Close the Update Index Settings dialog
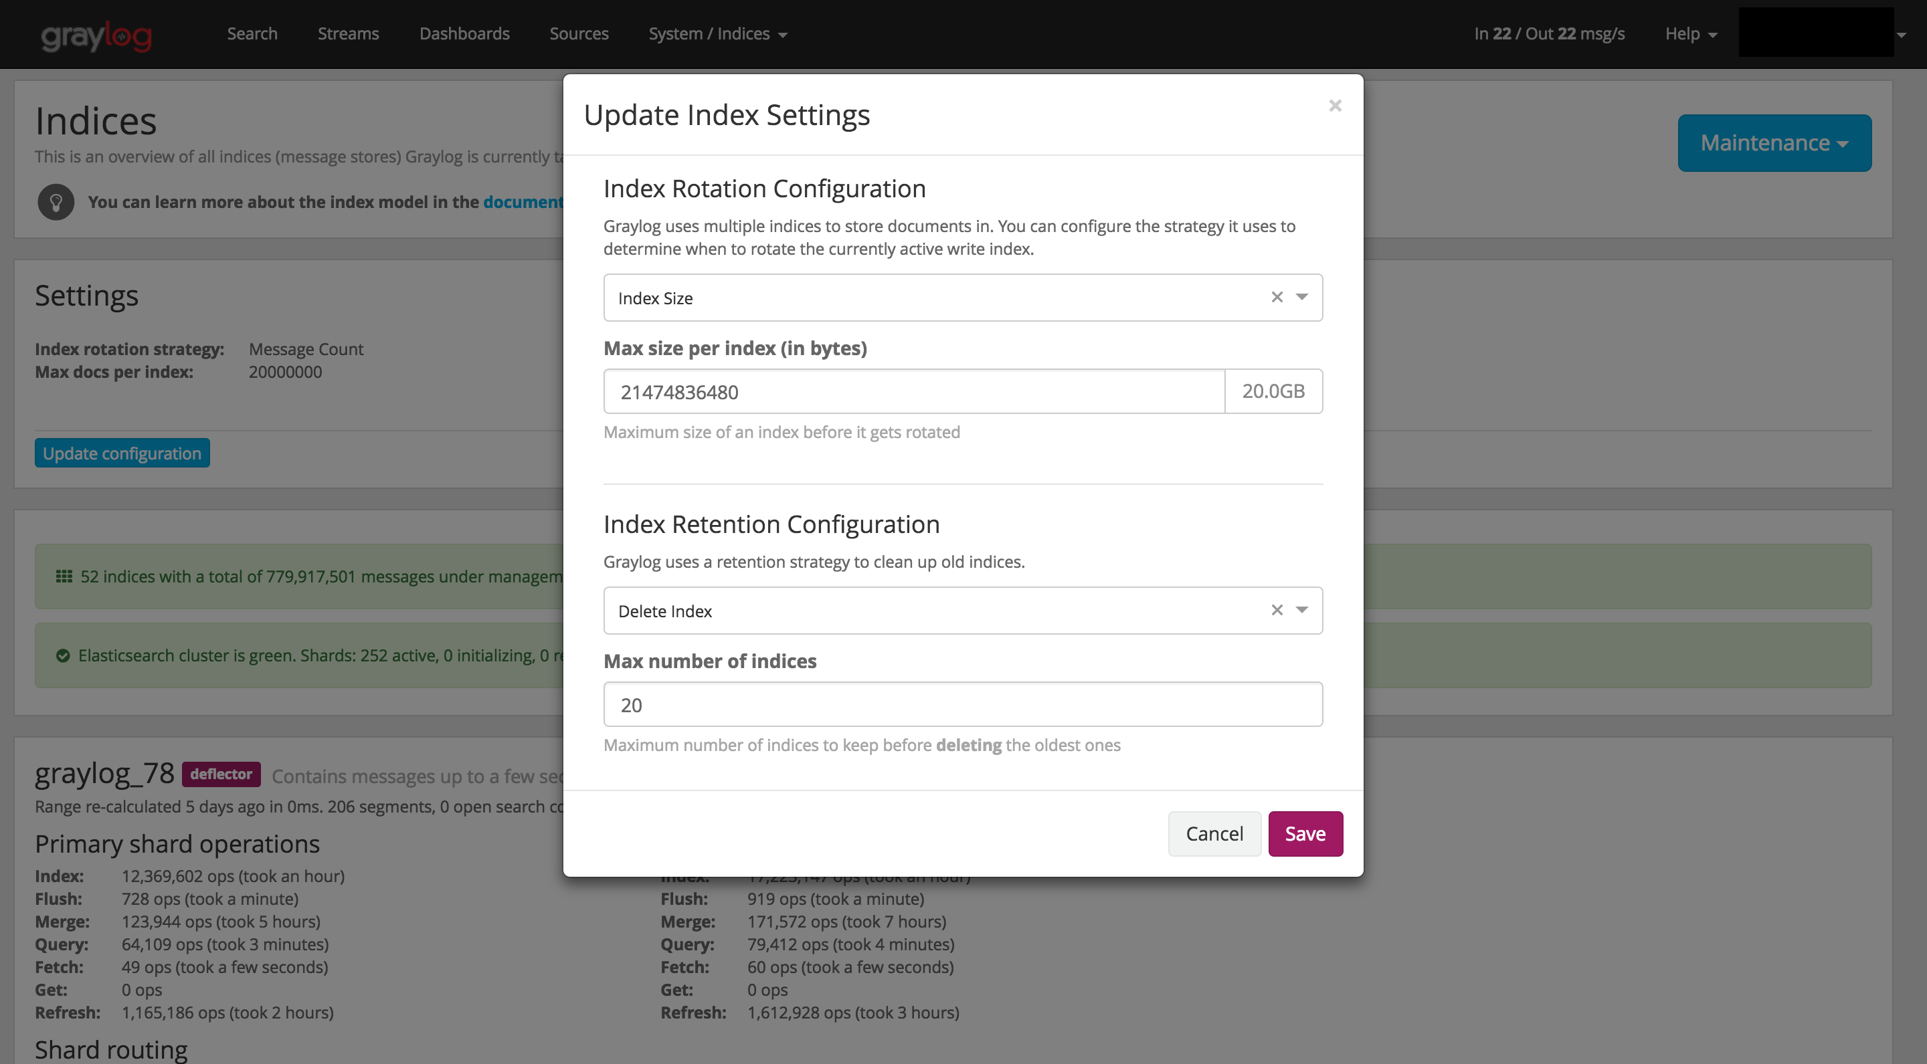 (1335, 106)
